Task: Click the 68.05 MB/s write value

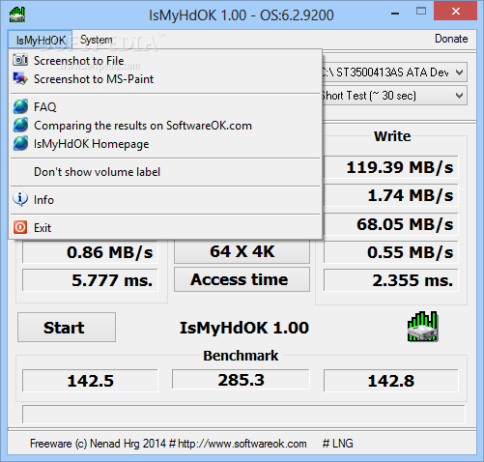Action: [x=391, y=224]
